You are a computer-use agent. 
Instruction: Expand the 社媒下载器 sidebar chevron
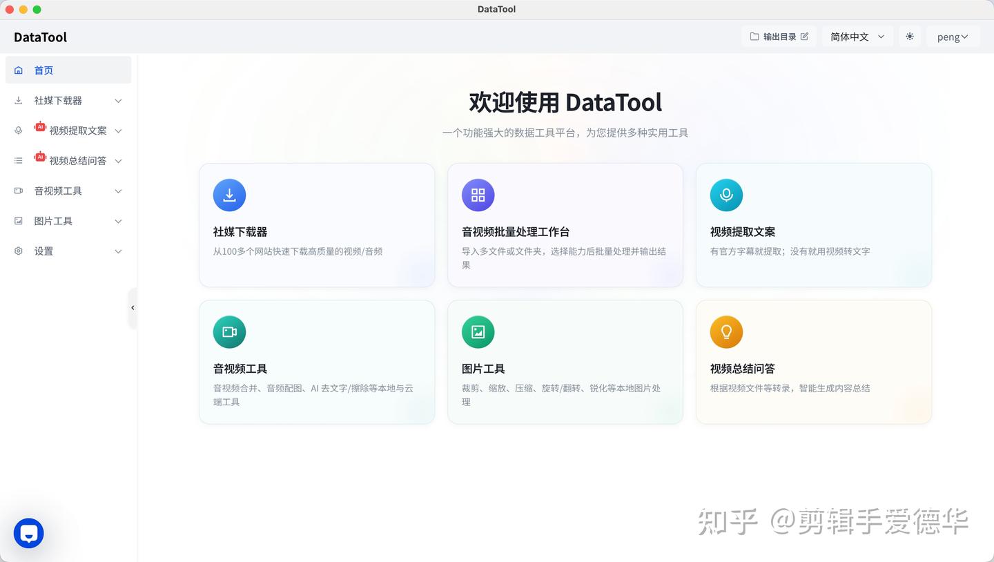pos(118,101)
